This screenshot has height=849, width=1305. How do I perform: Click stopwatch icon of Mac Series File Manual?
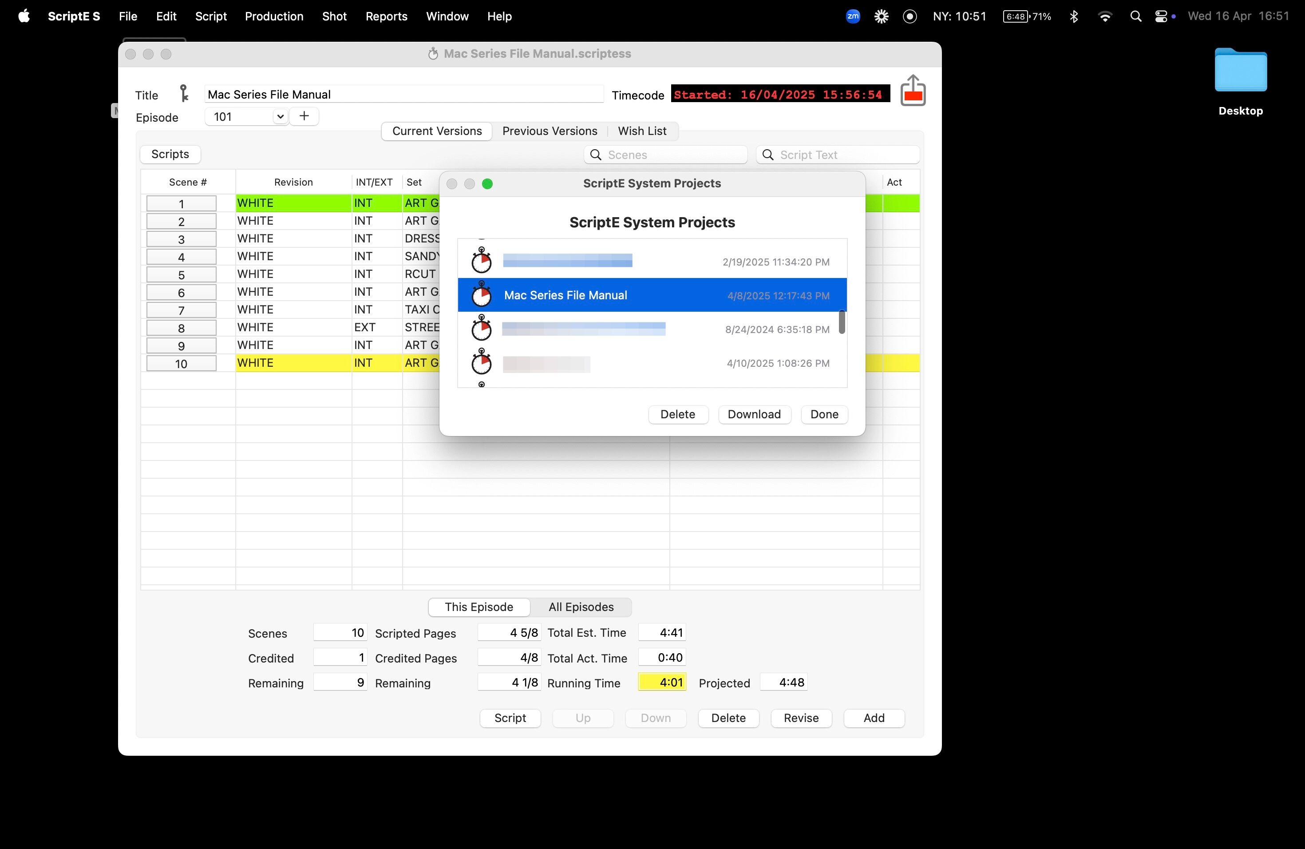click(x=482, y=295)
